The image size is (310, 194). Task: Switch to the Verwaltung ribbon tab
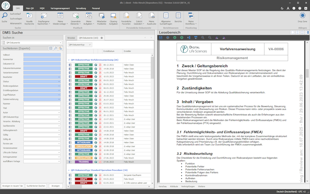(x=81, y=8)
